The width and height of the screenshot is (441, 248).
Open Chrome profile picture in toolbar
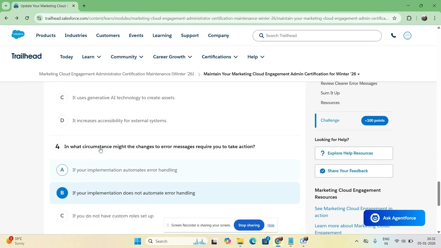click(424, 18)
